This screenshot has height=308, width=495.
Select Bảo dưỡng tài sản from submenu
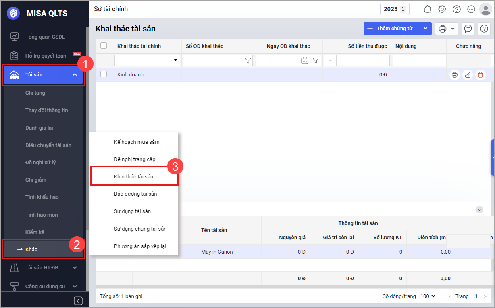point(135,194)
